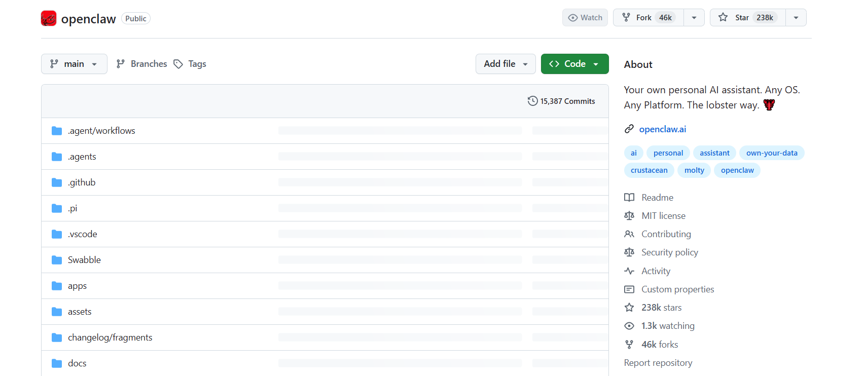Open the Add file dropdown

[506, 64]
